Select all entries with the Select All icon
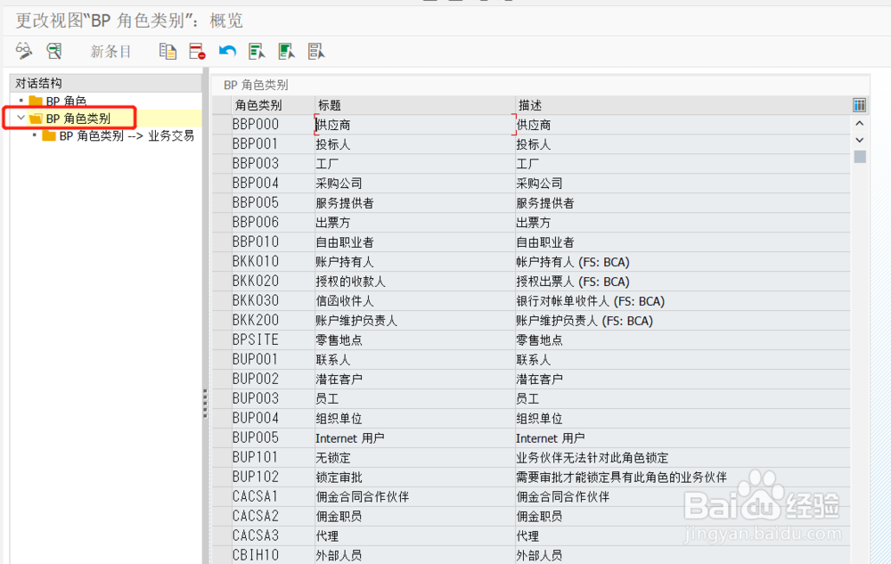The height and width of the screenshot is (564, 891). click(x=256, y=51)
